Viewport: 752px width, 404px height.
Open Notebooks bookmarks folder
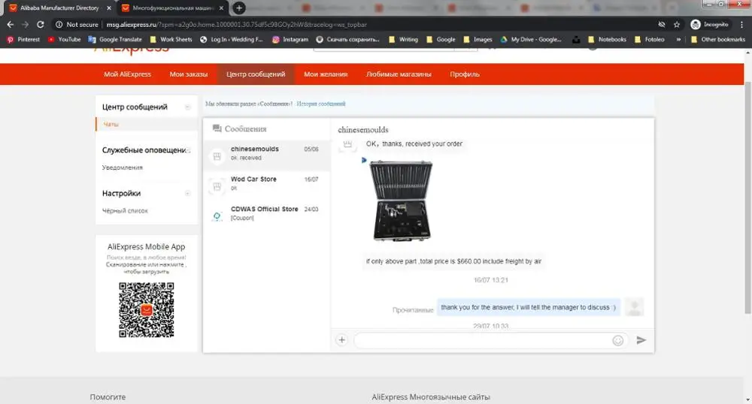coord(607,39)
